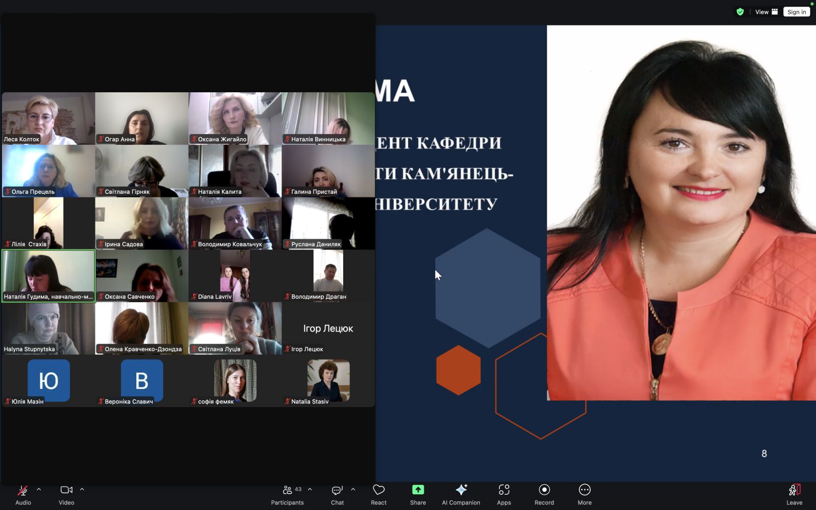Image resolution: width=816 pixels, height=510 pixels.
Task: Open the View layout menu
Action: tap(766, 12)
